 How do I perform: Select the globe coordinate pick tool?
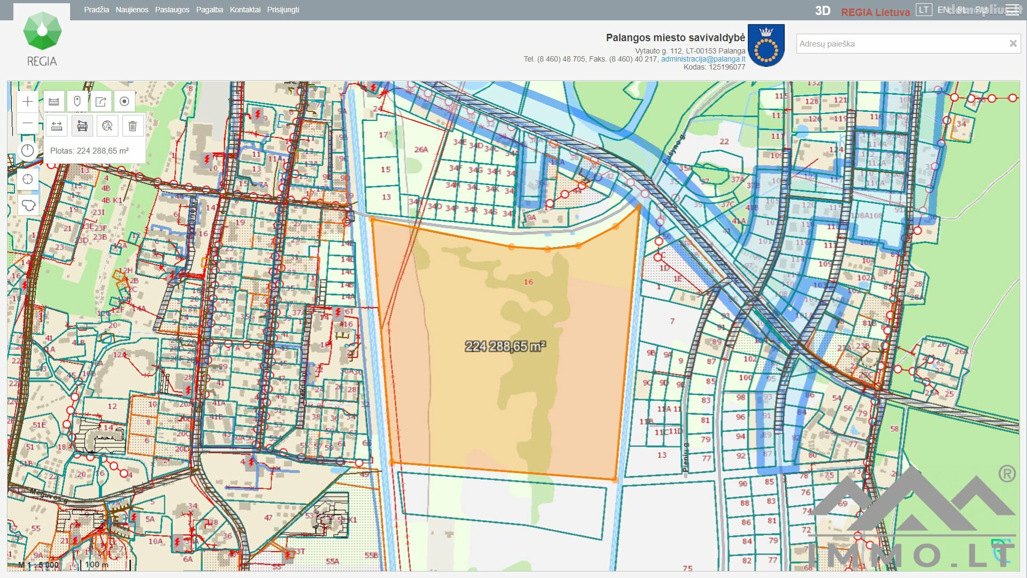[x=107, y=126]
